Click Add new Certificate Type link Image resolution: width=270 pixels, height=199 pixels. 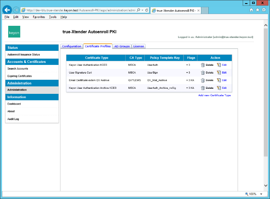pos(214,95)
